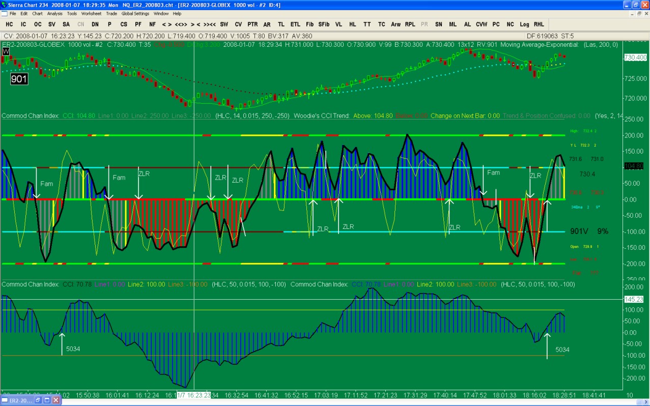This screenshot has width=650, height=406.
Task: Click the 104.80 CCI value label
Action: click(x=634, y=166)
